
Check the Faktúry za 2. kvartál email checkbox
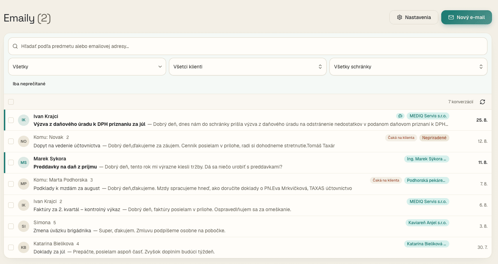pos(11,205)
